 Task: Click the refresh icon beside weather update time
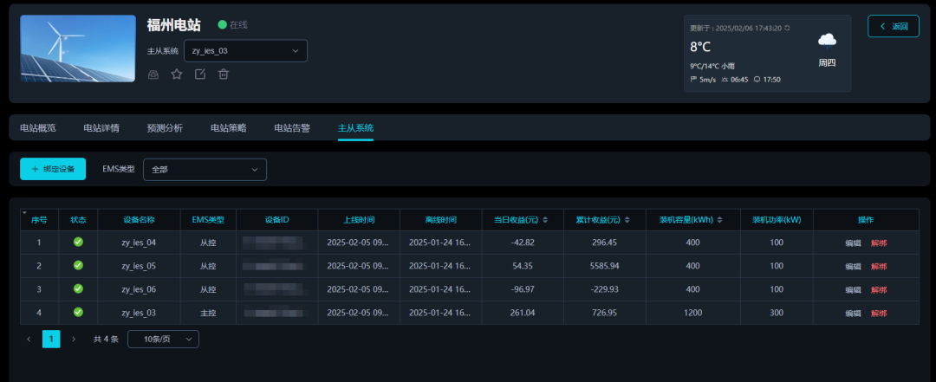(x=787, y=28)
